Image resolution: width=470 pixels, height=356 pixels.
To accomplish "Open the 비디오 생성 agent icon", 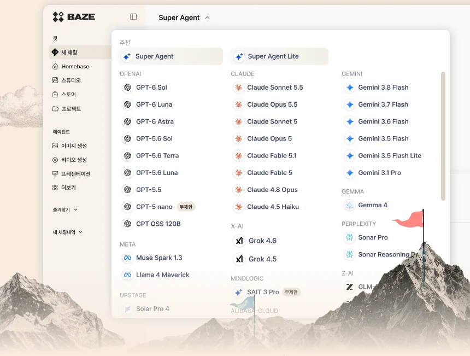I will pos(55,160).
